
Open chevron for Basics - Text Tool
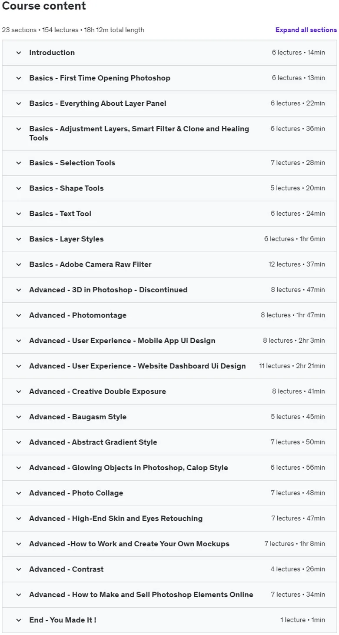click(x=18, y=214)
